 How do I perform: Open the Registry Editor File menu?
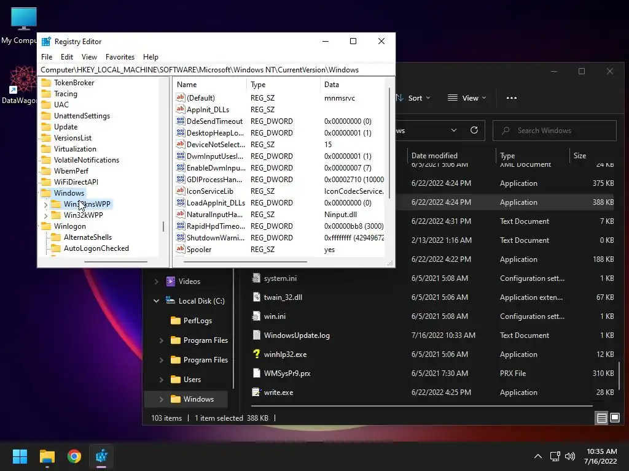47,57
